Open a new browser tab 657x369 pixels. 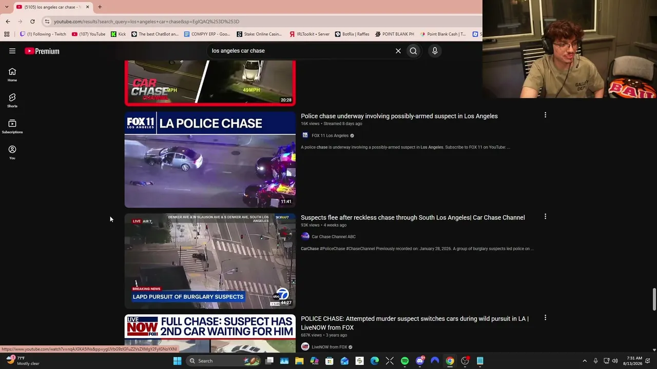tap(100, 7)
